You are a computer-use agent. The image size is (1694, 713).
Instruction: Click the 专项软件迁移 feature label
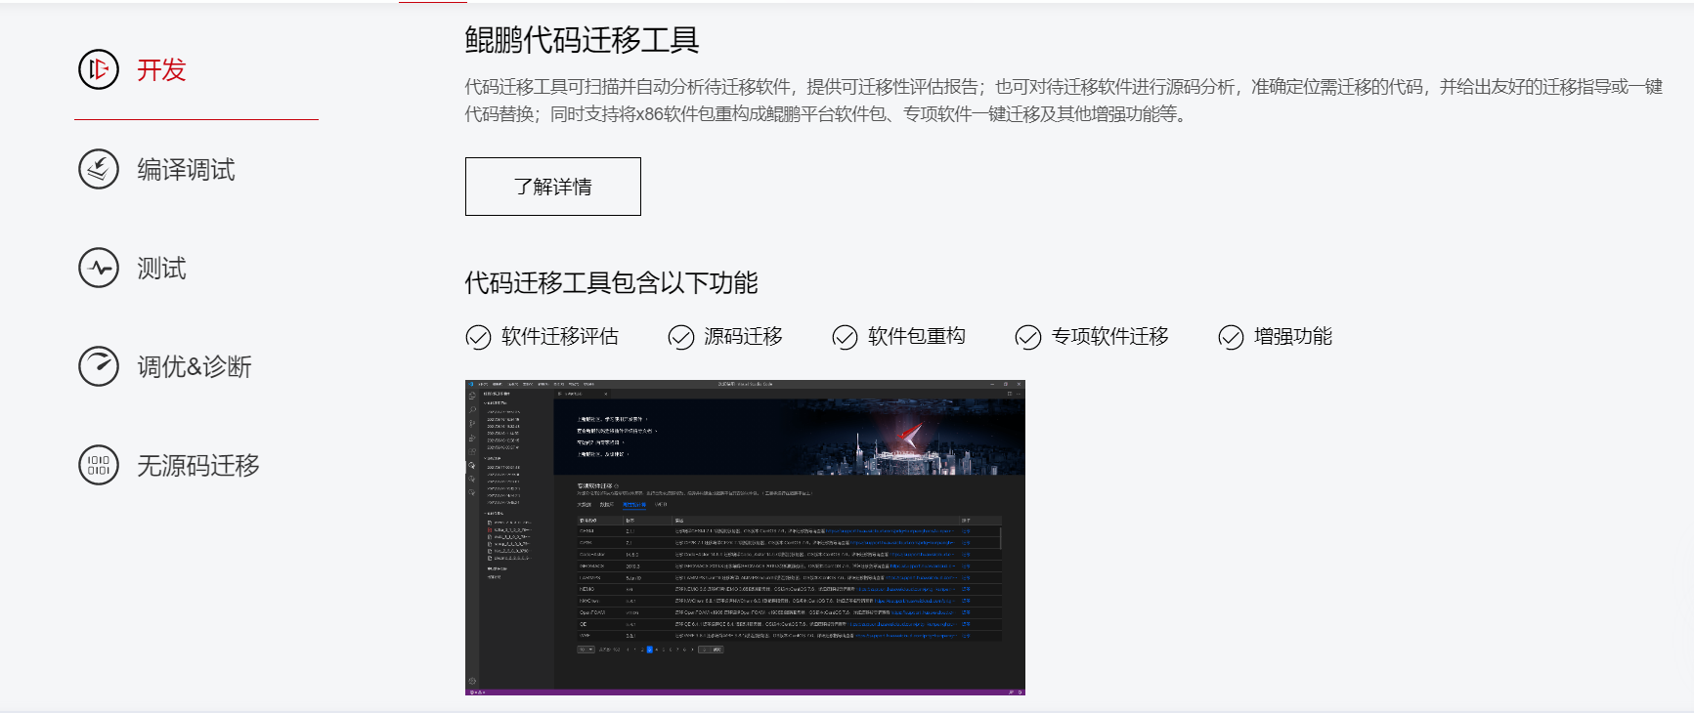pyautogui.click(x=1110, y=336)
